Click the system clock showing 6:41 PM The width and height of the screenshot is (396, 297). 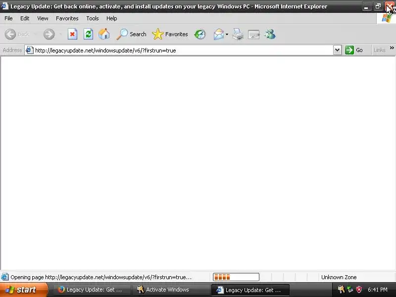378,290
